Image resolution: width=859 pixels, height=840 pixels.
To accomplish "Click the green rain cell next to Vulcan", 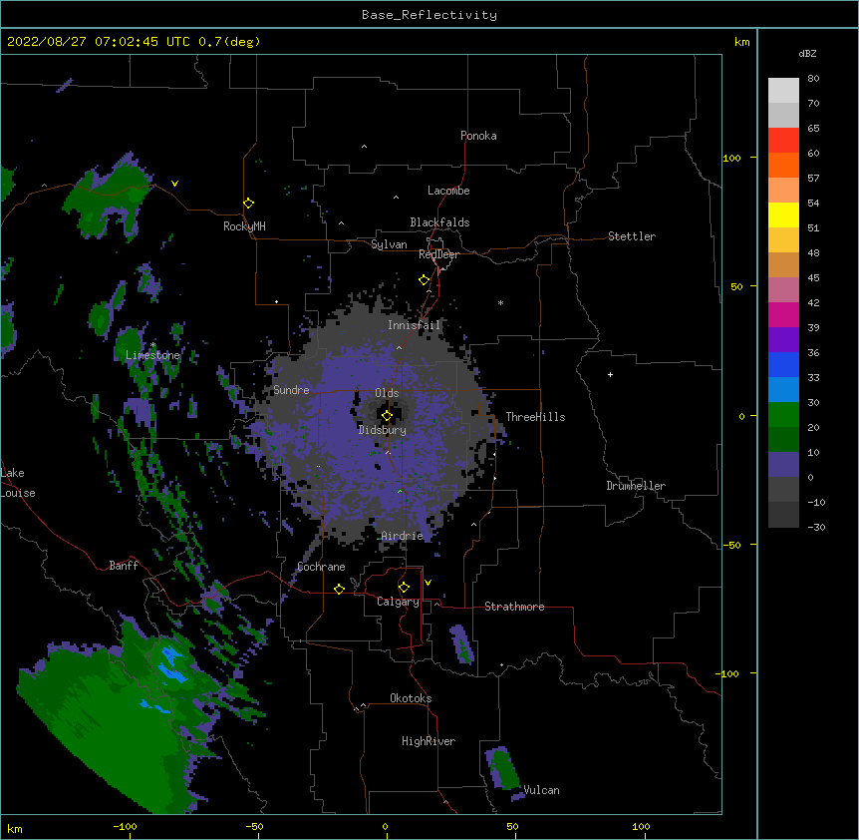I will coord(503,769).
